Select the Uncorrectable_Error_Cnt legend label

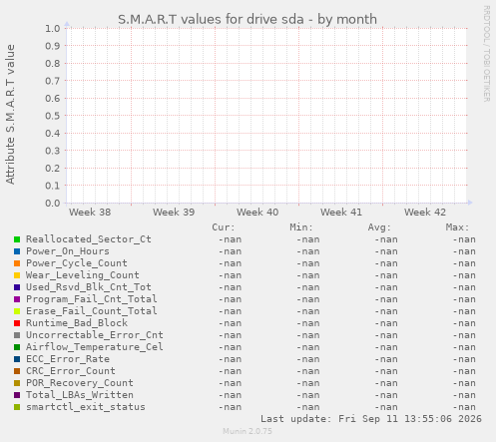[x=95, y=335]
